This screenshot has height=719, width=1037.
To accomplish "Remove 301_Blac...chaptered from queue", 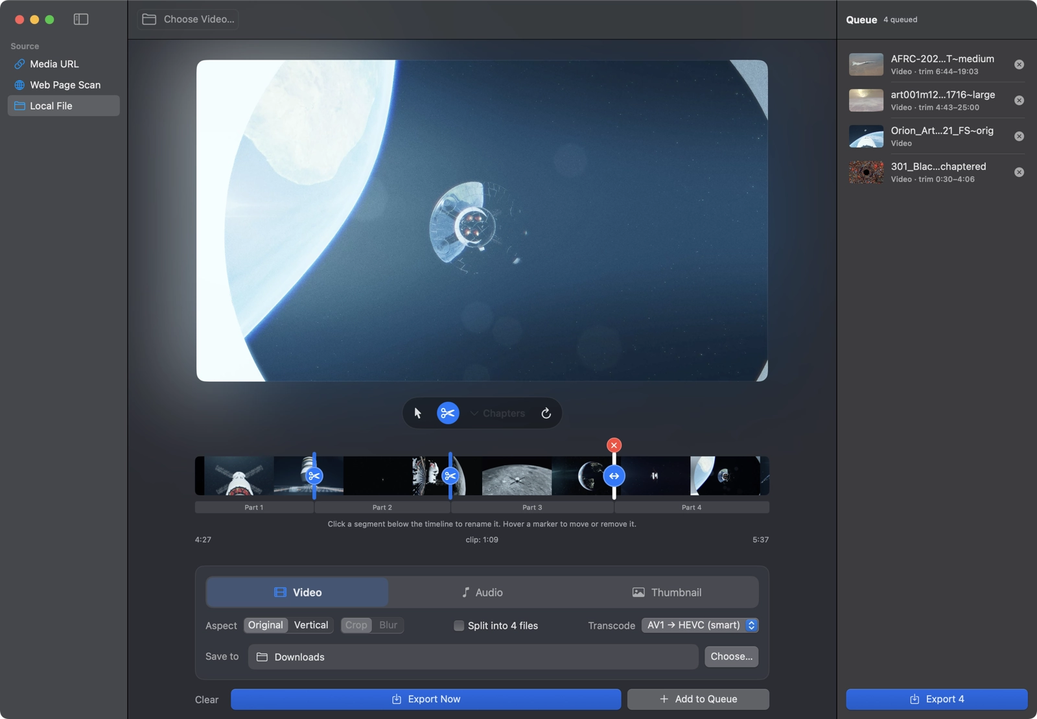I will (1019, 172).
